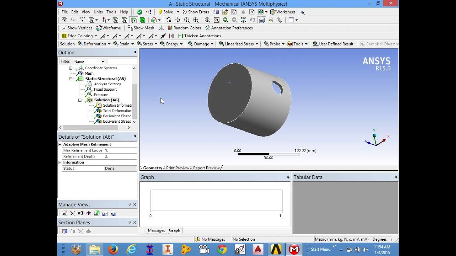
Task: Open File Explorer from the taskbar
Action: click(x=95, y=250)
